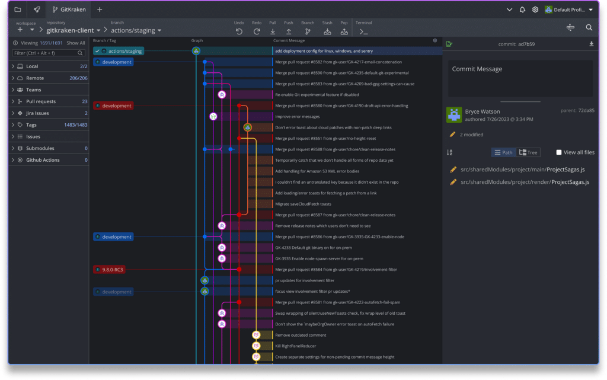
Task: Pull changes with the Pull icon
Action: click(273, 32)
